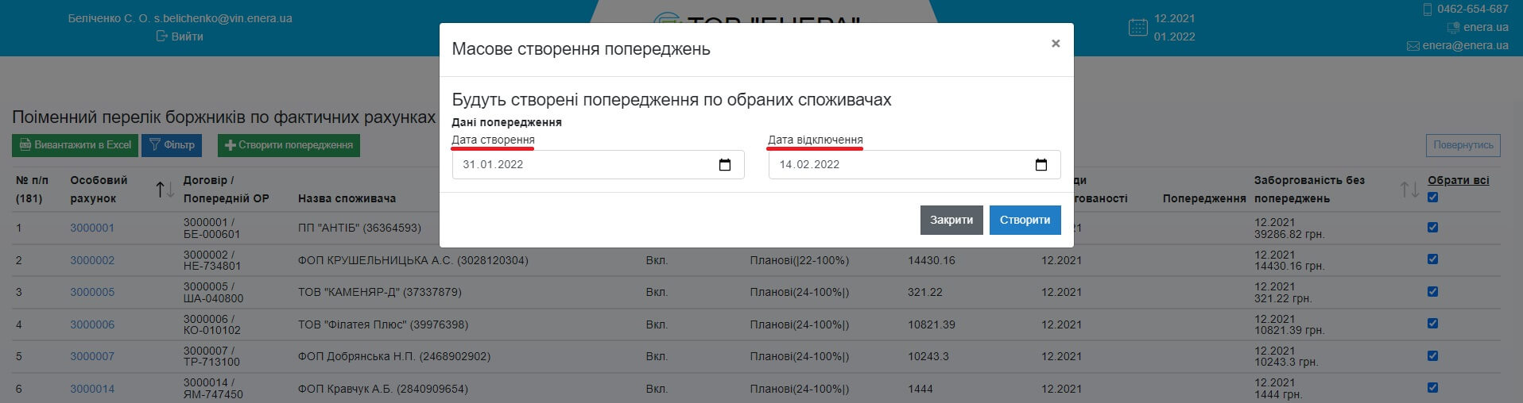Sort by Особовий рахунок arrows
Screen dimensions: 1523x403
(165, 190)
